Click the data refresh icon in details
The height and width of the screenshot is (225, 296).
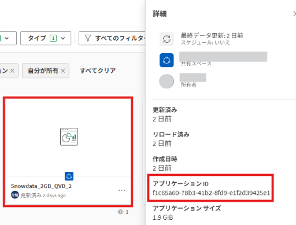point(166,39)
